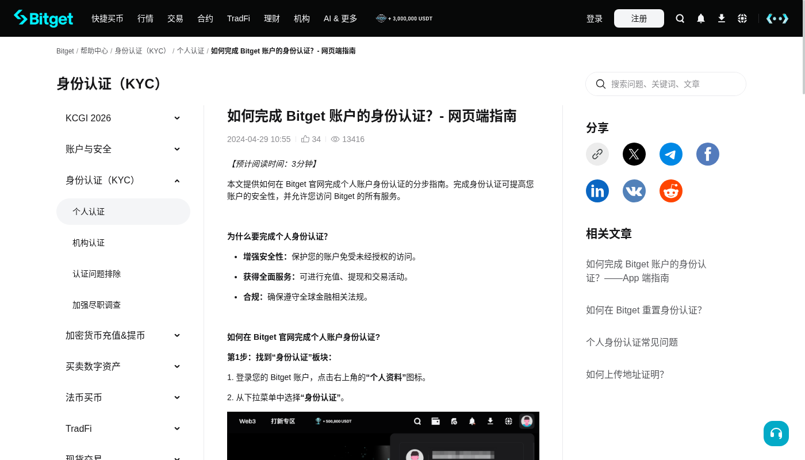Click 个人认证 breadcrumb link

click(190, 51)
